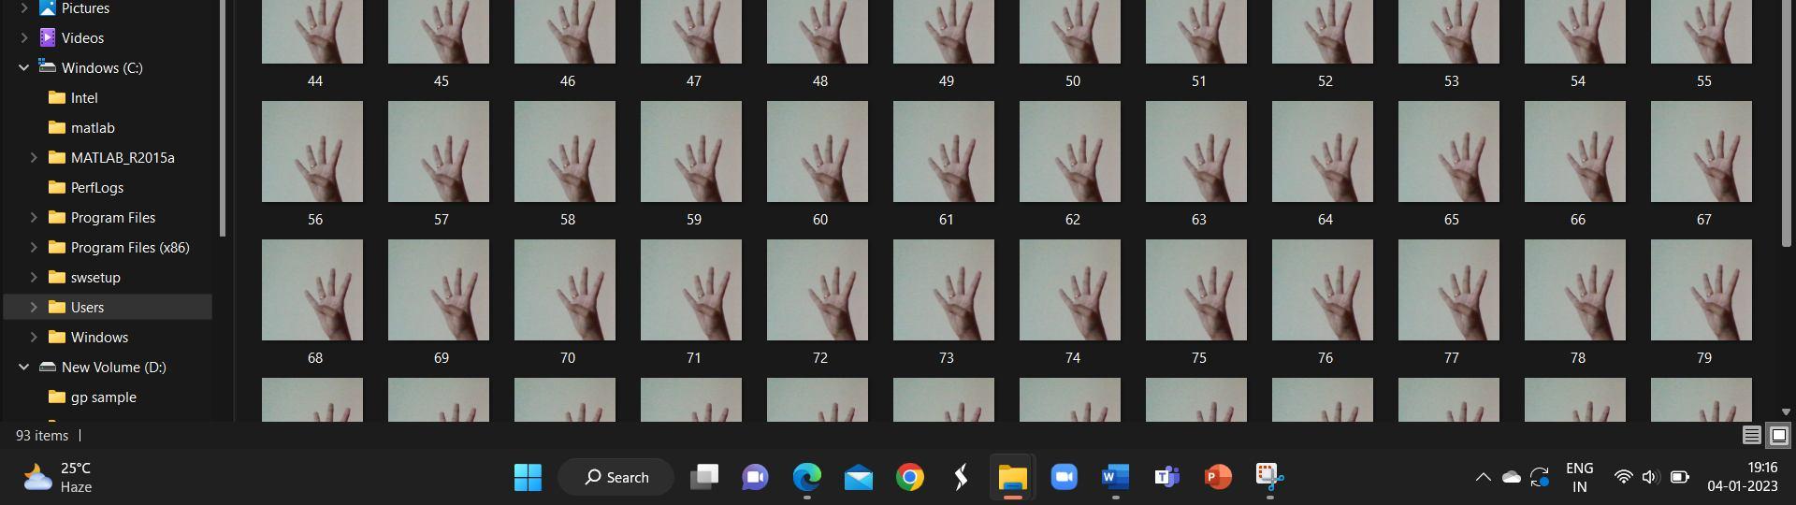Viewport: 1796px width, 505px height.
Task: Open the Windows folder in the tree
Action: tap(99, 338)
